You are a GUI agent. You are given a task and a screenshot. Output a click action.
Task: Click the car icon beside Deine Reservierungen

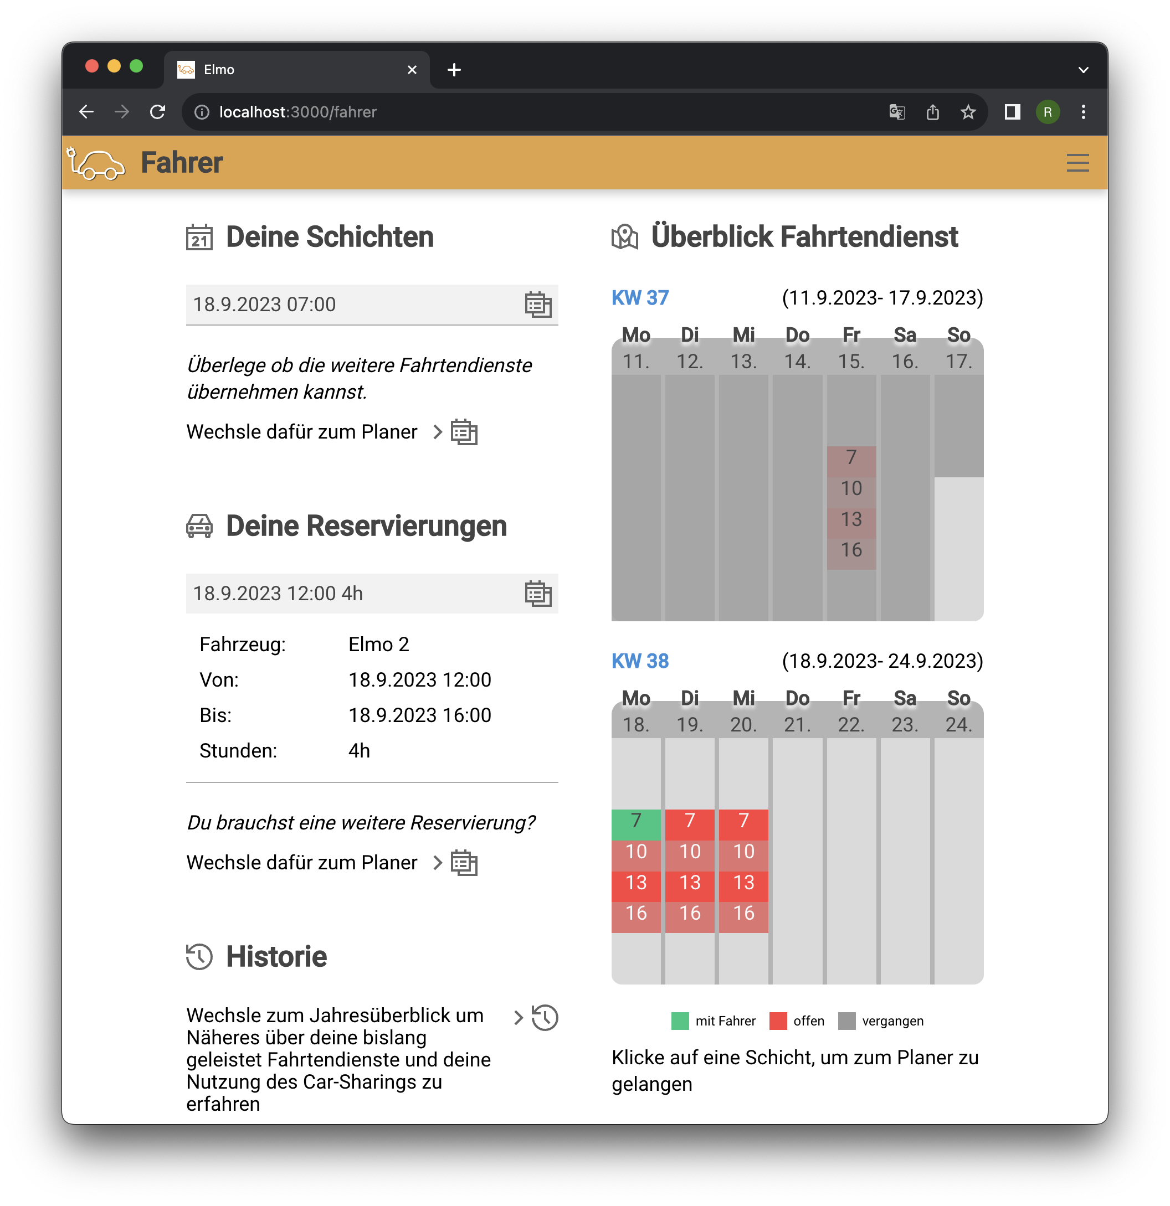[199, 527]
